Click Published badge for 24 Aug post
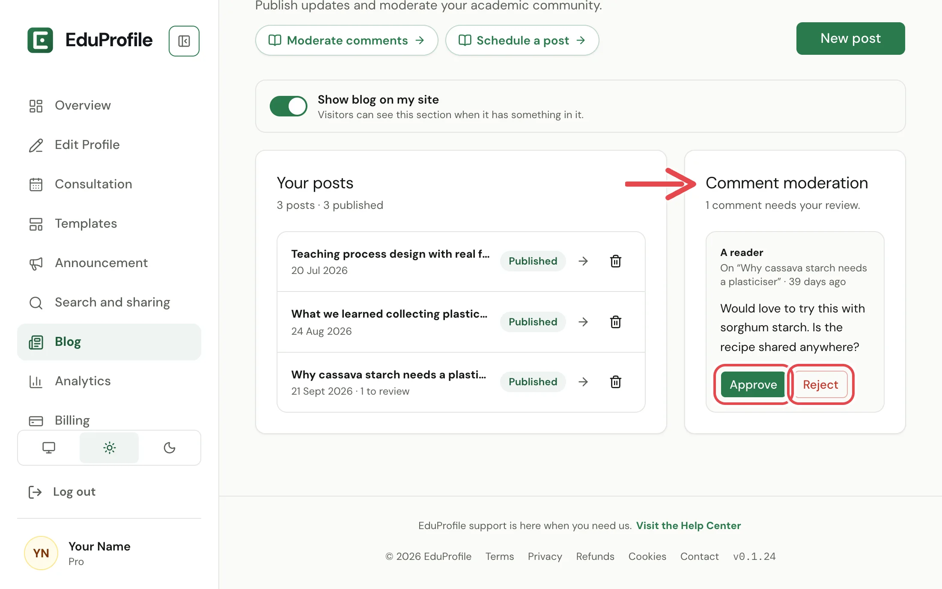This screenshot has width=942, height=589. pyautogui.click(x=533, y=322)
